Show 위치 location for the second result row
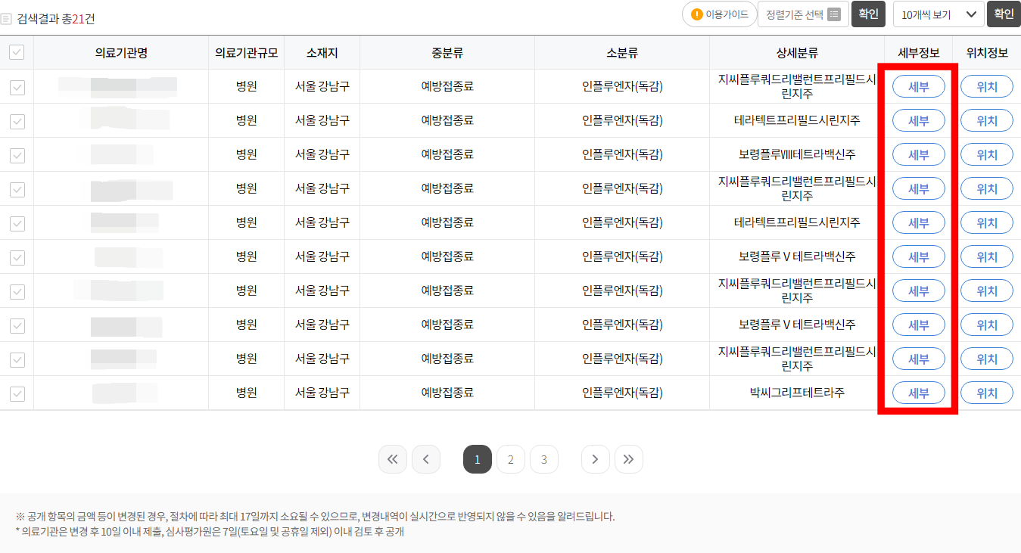This screenshot has width=1021, height=553. click(986, 120)
